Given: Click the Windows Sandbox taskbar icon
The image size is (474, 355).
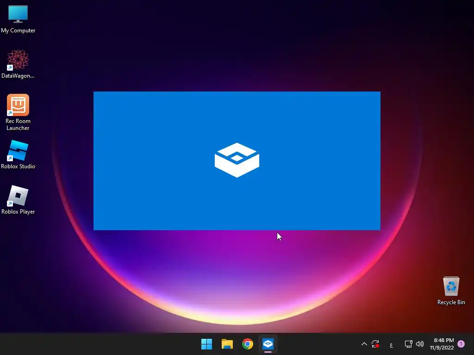Looking at the screenshot, I should [x=268, y=344].
